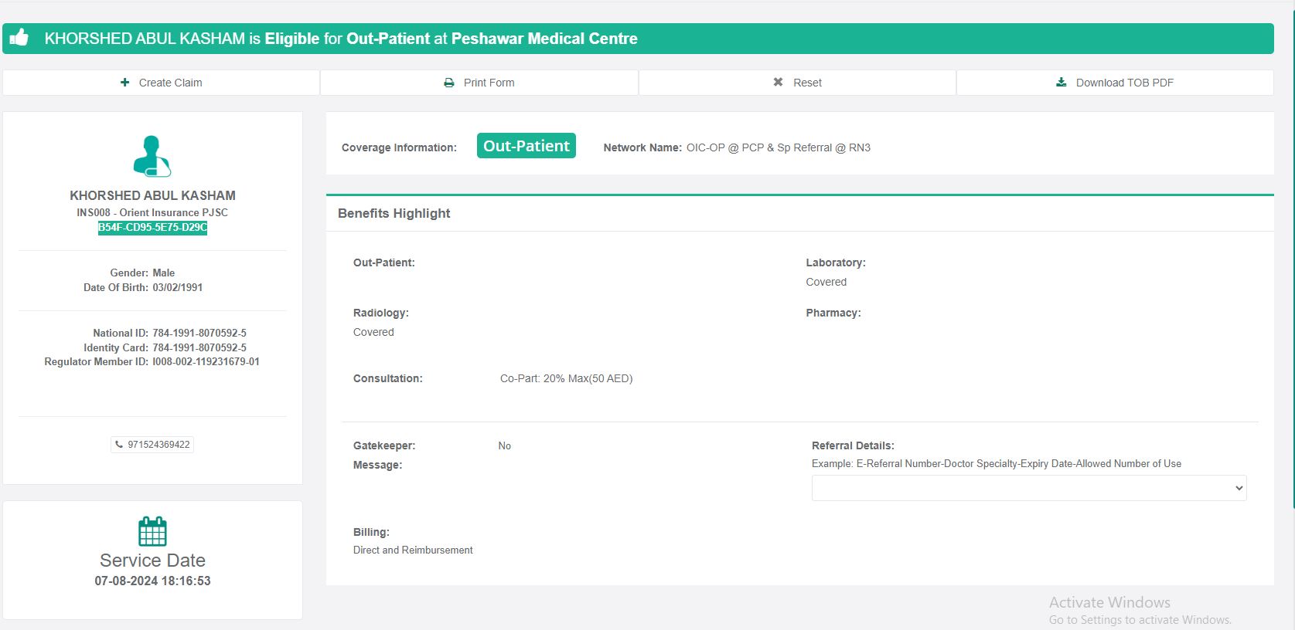Click the patient avatar icon

[x=152, y=156]
